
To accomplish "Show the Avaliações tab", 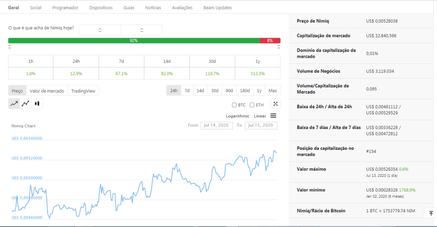I will [x=182, y=8].
